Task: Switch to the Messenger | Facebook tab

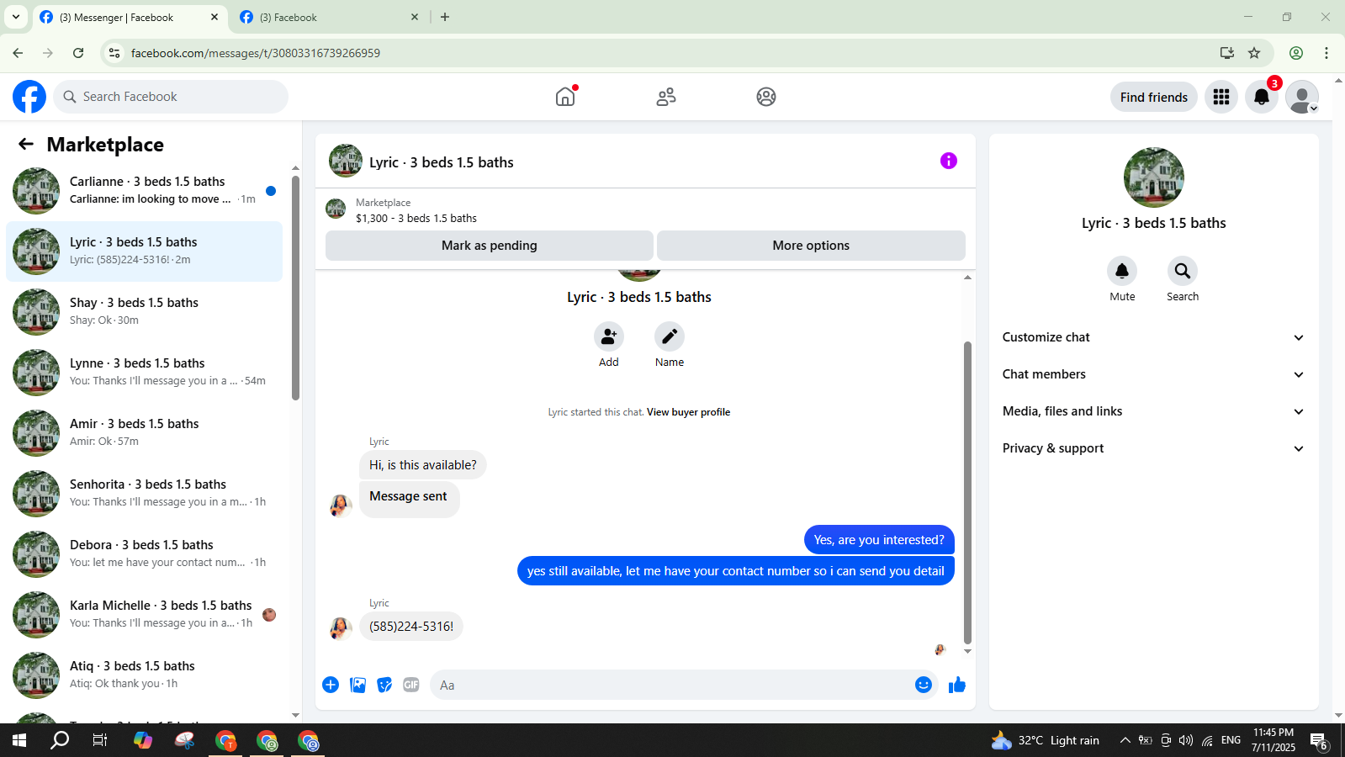Action: (x=130, y=18)
